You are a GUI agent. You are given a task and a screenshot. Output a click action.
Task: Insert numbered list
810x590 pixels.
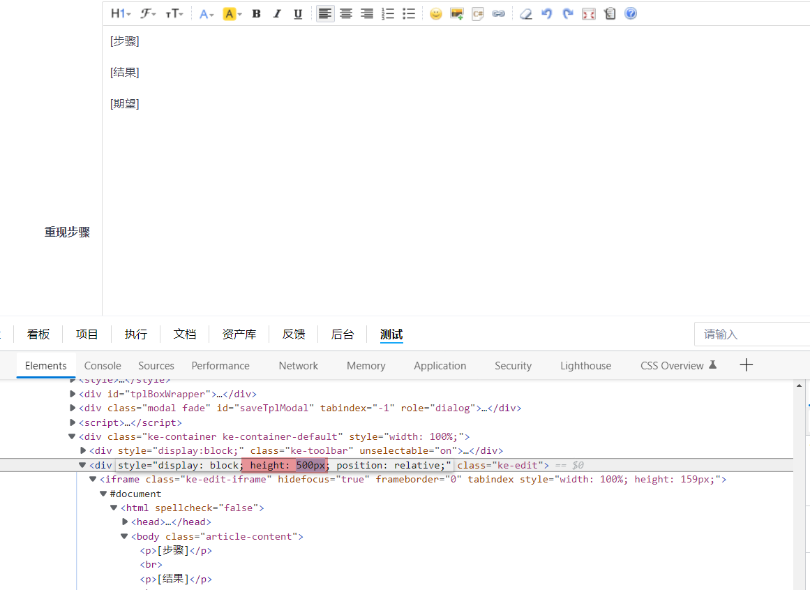tap(388, 14)
